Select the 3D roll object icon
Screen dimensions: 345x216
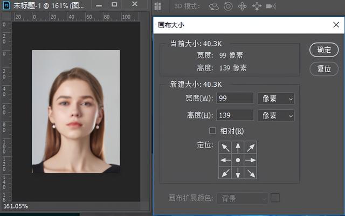tap(228, 6)
